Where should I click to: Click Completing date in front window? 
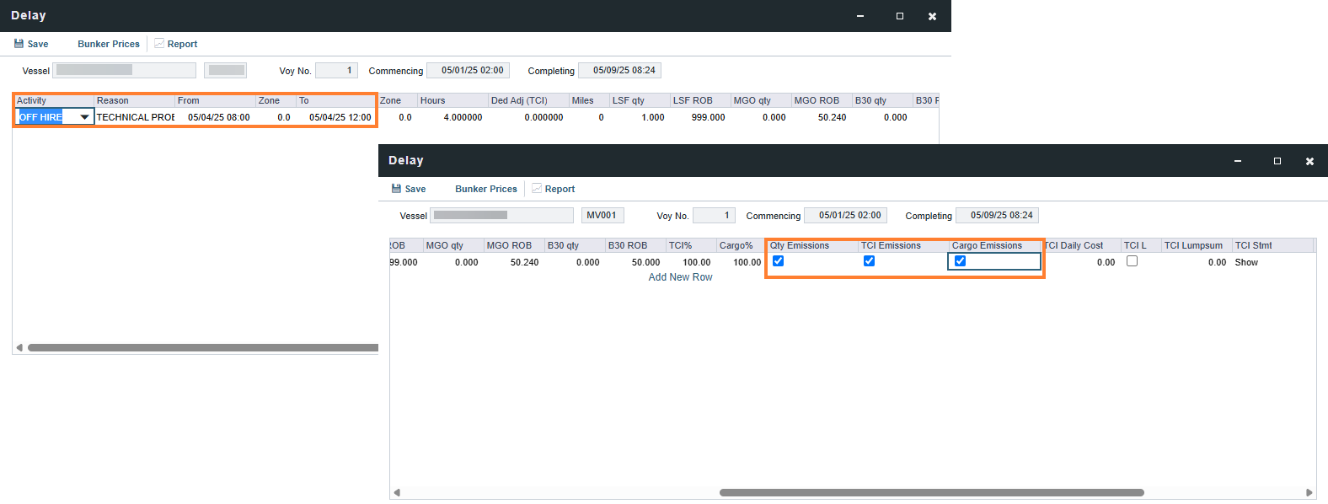tap(997, 216)
